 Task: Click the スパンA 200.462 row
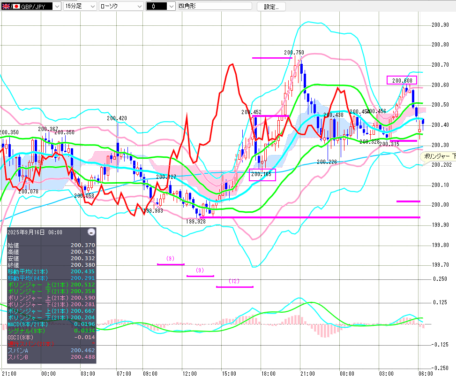pyautogui.click(x=51, y=350)
